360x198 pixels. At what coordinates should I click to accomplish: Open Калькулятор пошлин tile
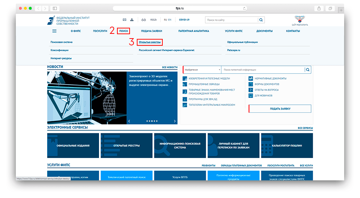point(287,145)
